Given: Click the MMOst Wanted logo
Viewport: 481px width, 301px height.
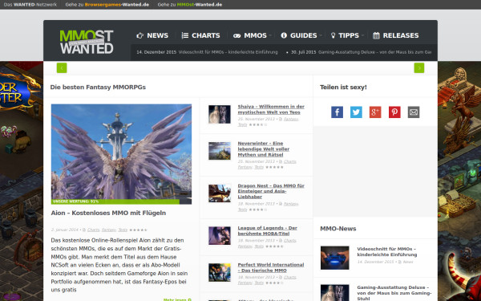Looking at the screenshot, I should tap(87, 42).
